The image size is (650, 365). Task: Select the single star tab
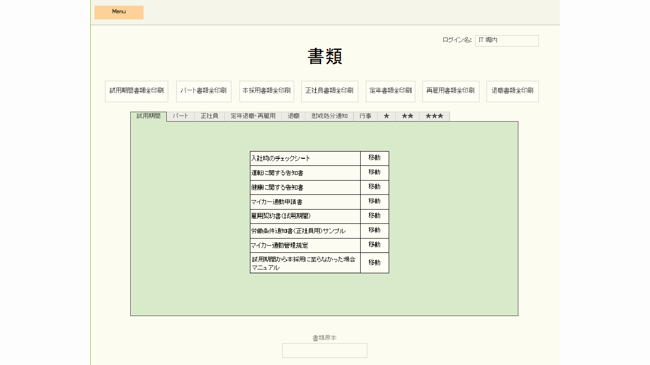387,116
